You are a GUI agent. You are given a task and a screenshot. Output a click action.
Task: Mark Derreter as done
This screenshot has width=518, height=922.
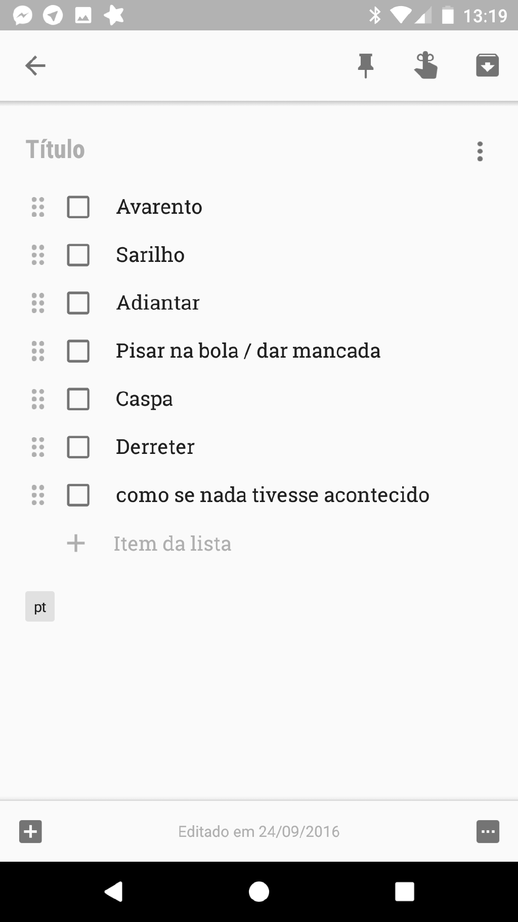click(x=78, y=447)
